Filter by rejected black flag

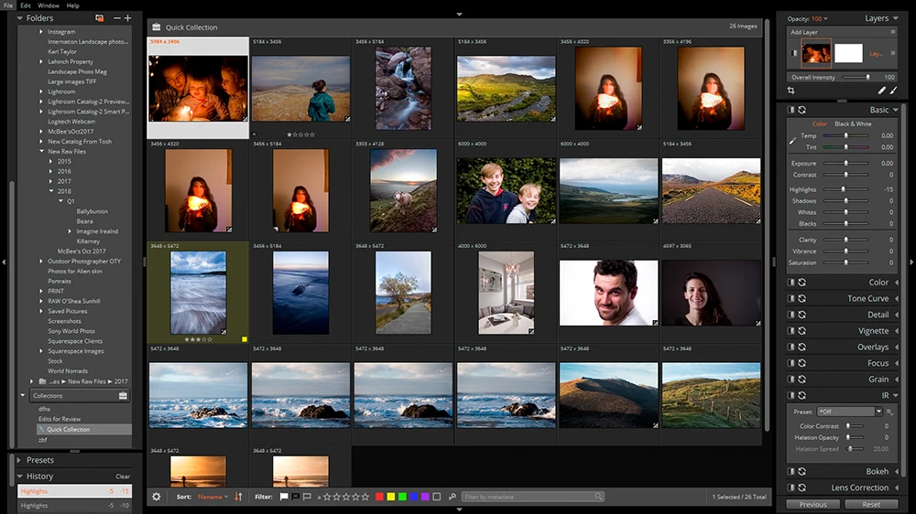pyautogui.click(x=296, y=497)
